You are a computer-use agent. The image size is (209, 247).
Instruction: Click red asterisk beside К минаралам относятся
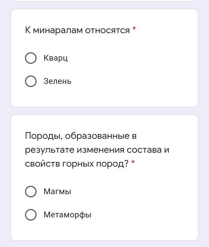[x=134, y=29]
